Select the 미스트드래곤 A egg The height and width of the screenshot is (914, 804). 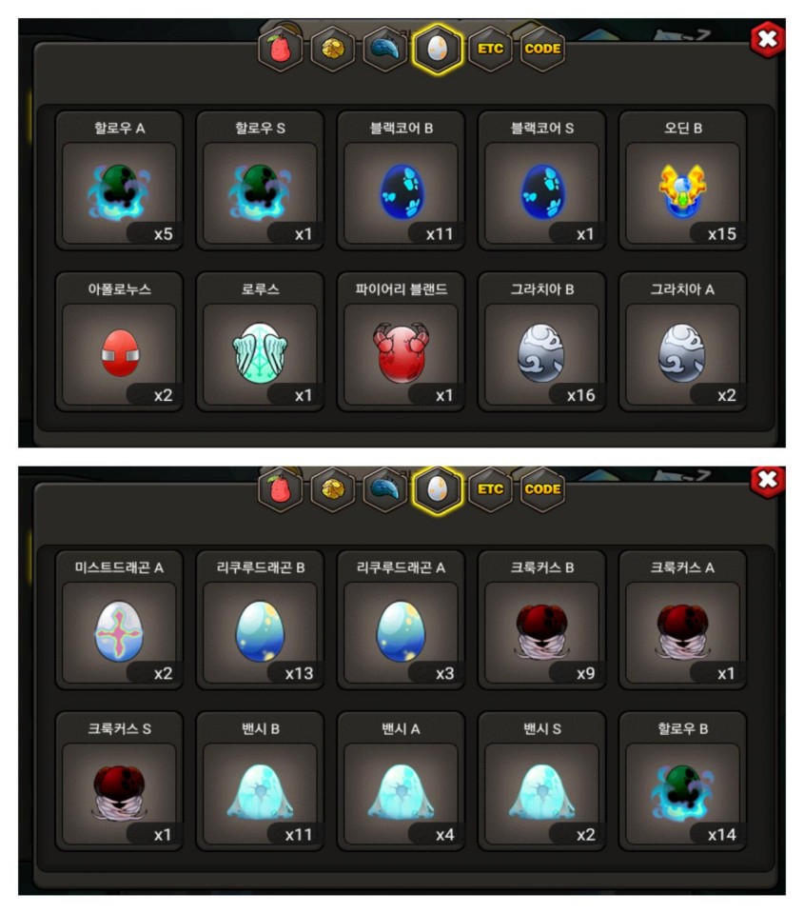coord(119,620)
